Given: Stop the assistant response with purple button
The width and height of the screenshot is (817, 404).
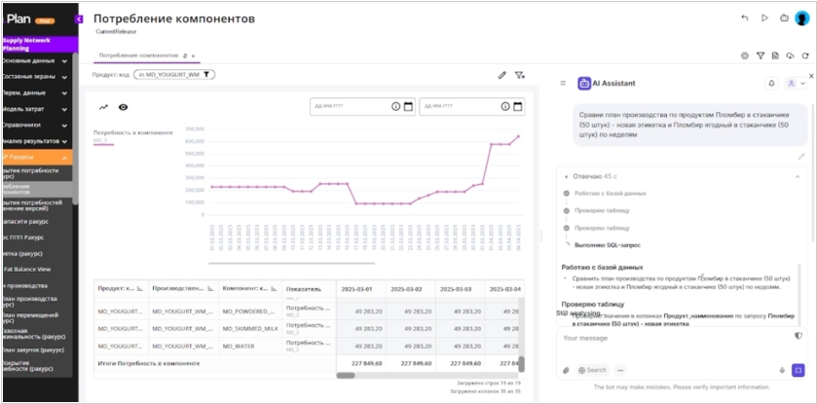Looking at the screenshot, I should 798,370.
